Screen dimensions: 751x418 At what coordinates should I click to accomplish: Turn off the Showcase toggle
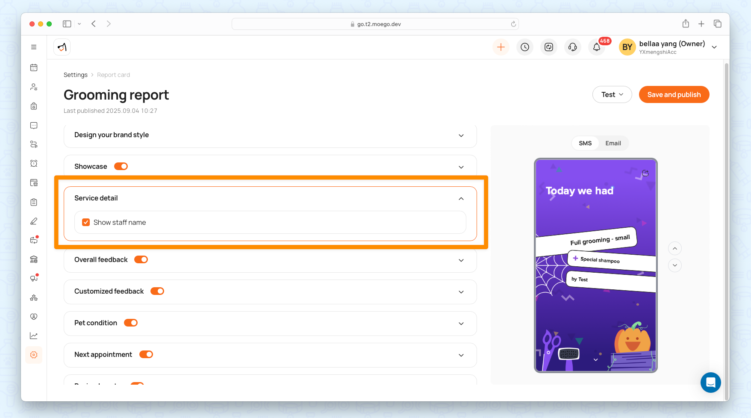[121, 166]
